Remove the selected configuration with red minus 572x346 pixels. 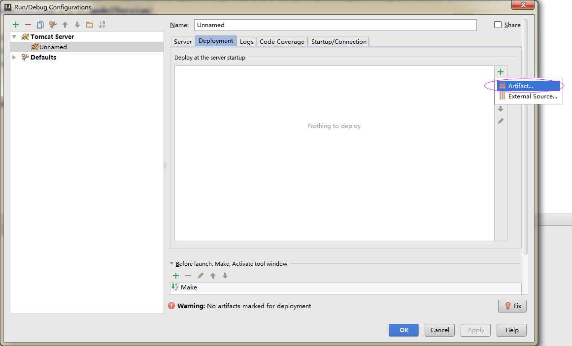pyautogui.click(x=28, y=25)
